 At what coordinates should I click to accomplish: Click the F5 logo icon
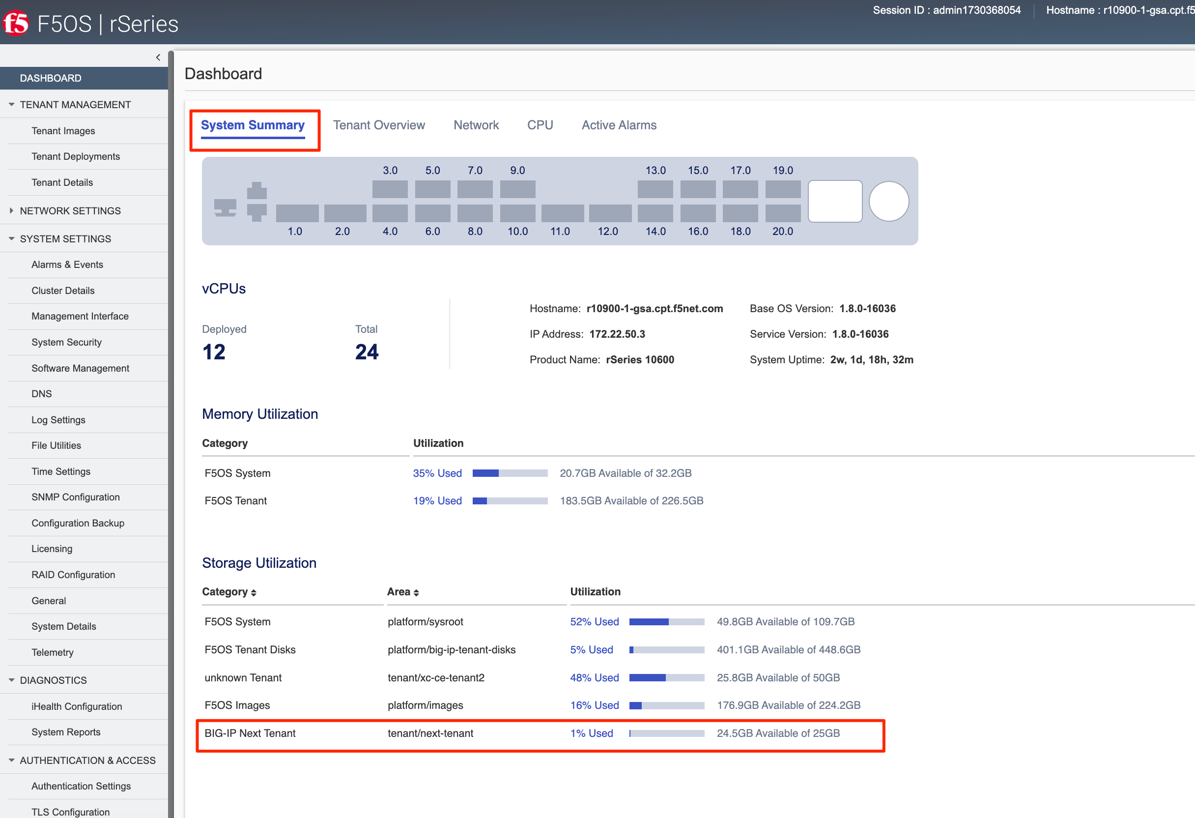pyautogui.click(x=15, y=24)
